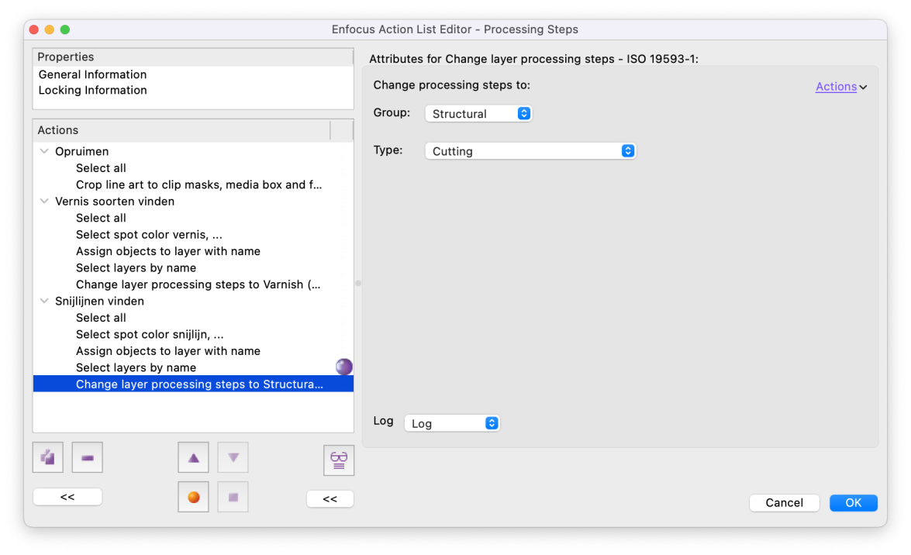Open the Actions link menu
911x555 pixels.
[840, 87]
